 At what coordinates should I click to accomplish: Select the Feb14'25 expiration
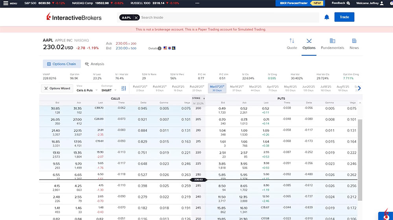coord(160,88)
